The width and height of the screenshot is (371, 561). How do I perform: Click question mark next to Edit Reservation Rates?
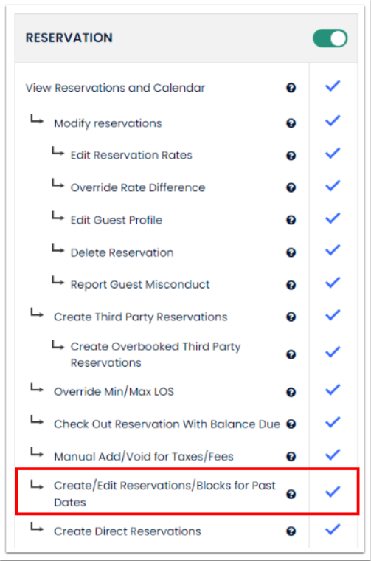[x=291, y=156]
